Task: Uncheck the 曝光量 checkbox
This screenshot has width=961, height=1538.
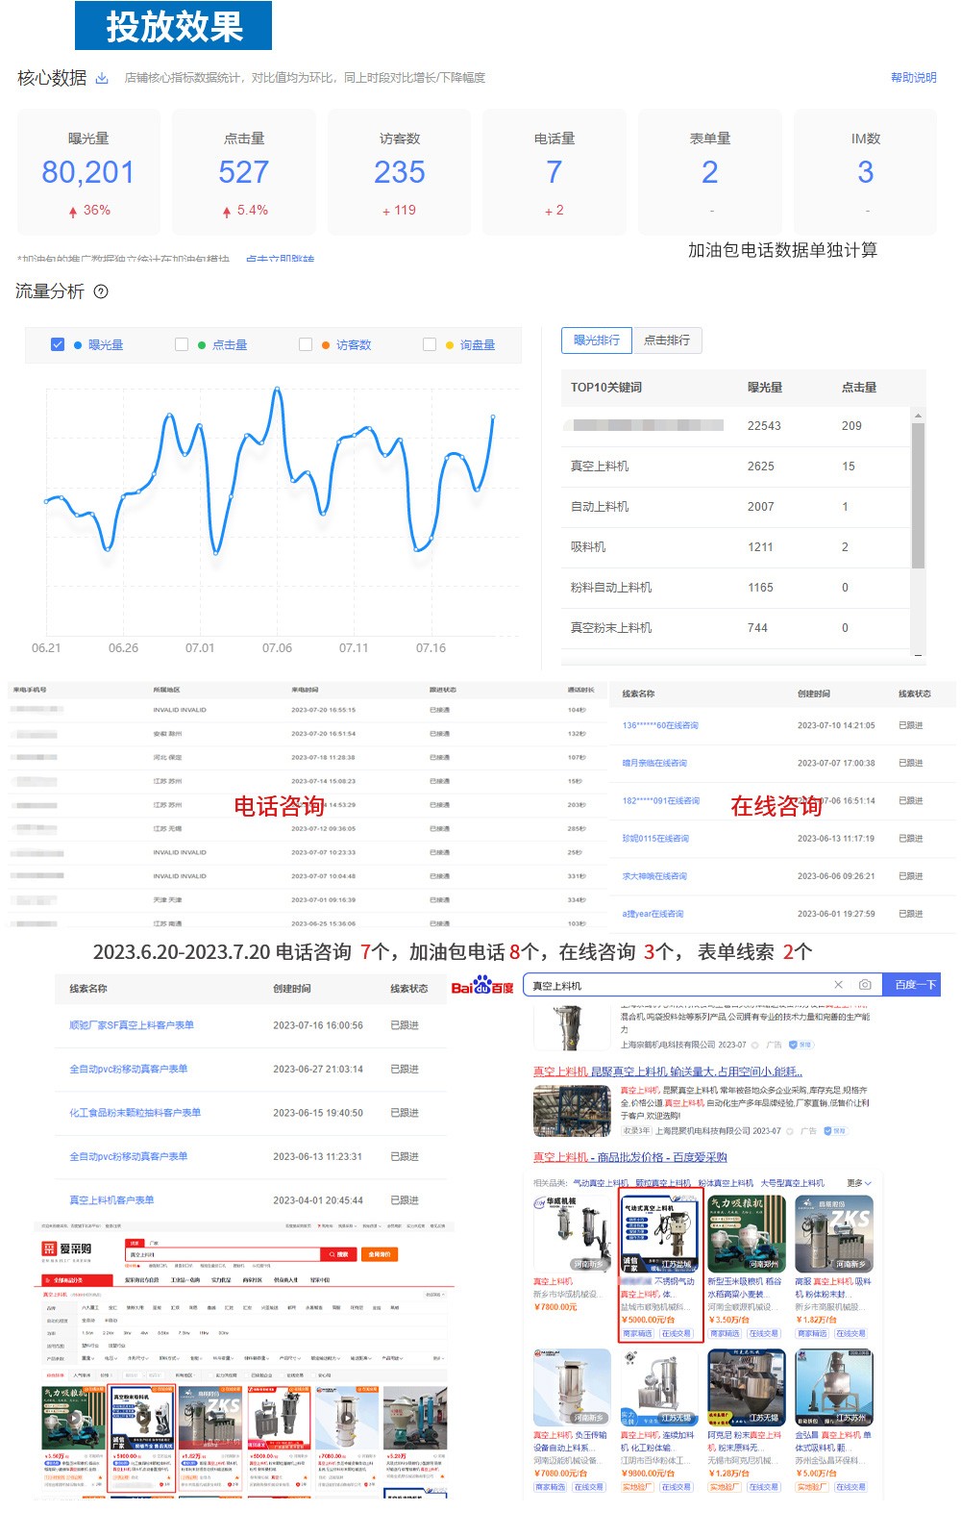Action: coord(58,344)
